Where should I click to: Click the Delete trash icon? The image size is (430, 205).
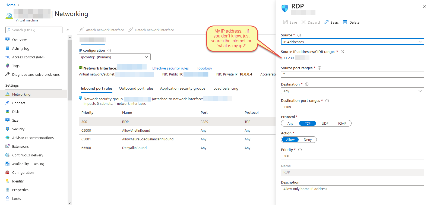click(345, 22)
